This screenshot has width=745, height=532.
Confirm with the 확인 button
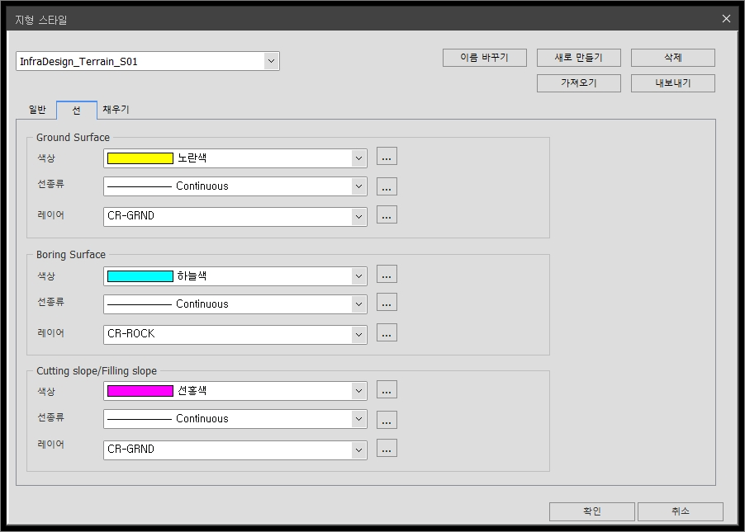point(591,511)
